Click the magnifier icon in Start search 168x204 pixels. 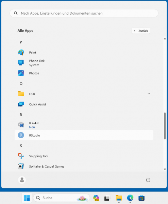[16, 13]
